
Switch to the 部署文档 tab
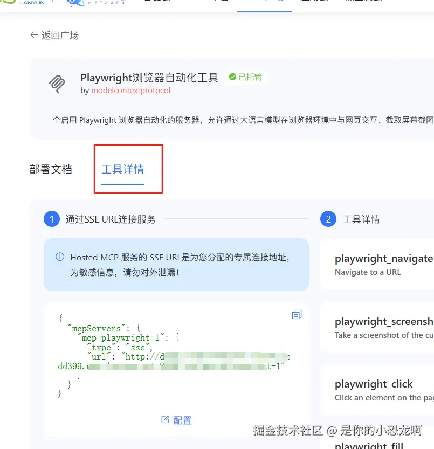click(51, 169)
